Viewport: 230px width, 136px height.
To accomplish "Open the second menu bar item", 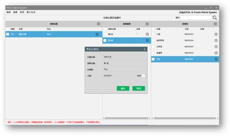I will pos(15,12).
